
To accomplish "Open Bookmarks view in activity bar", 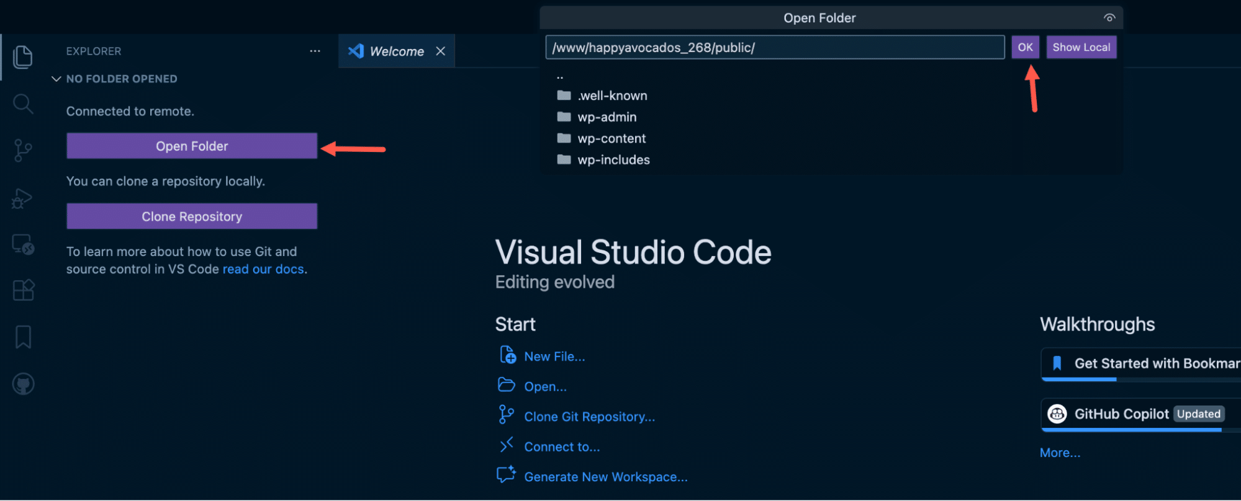I will (x=23, y=337).
